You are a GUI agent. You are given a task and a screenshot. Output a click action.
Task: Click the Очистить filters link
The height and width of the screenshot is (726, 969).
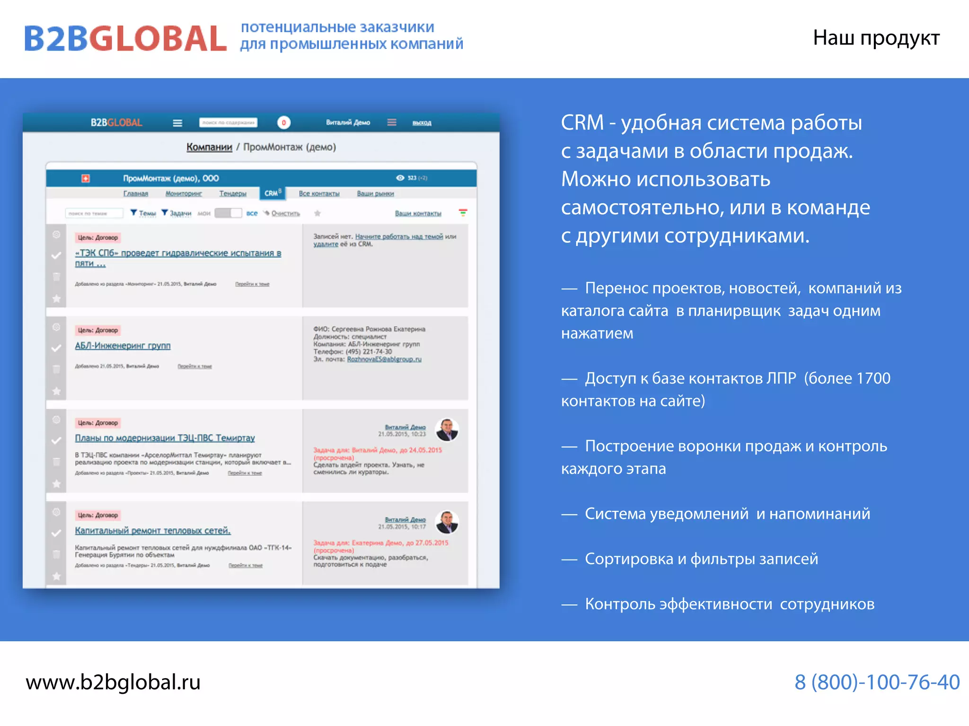point(286,213)
